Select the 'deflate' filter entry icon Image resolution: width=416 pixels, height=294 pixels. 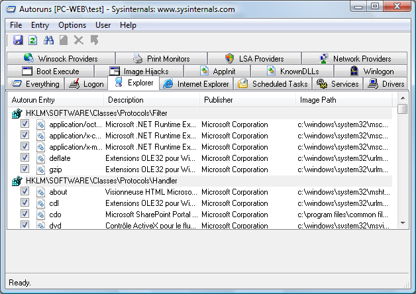[x=40, y=158]
